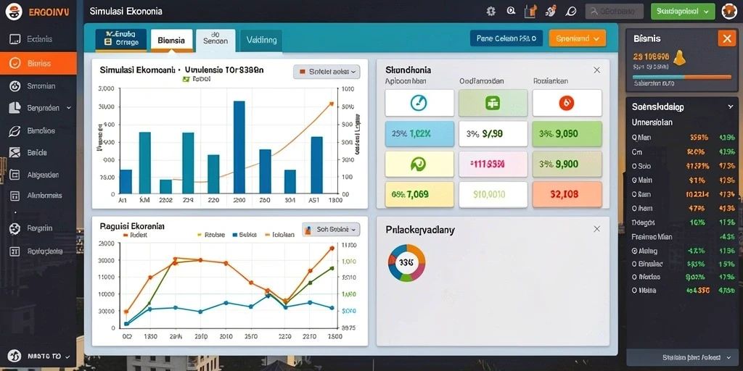Click the white $10,0010 stat card
Screen dimensions: 743x371
(x=493, y=194)
